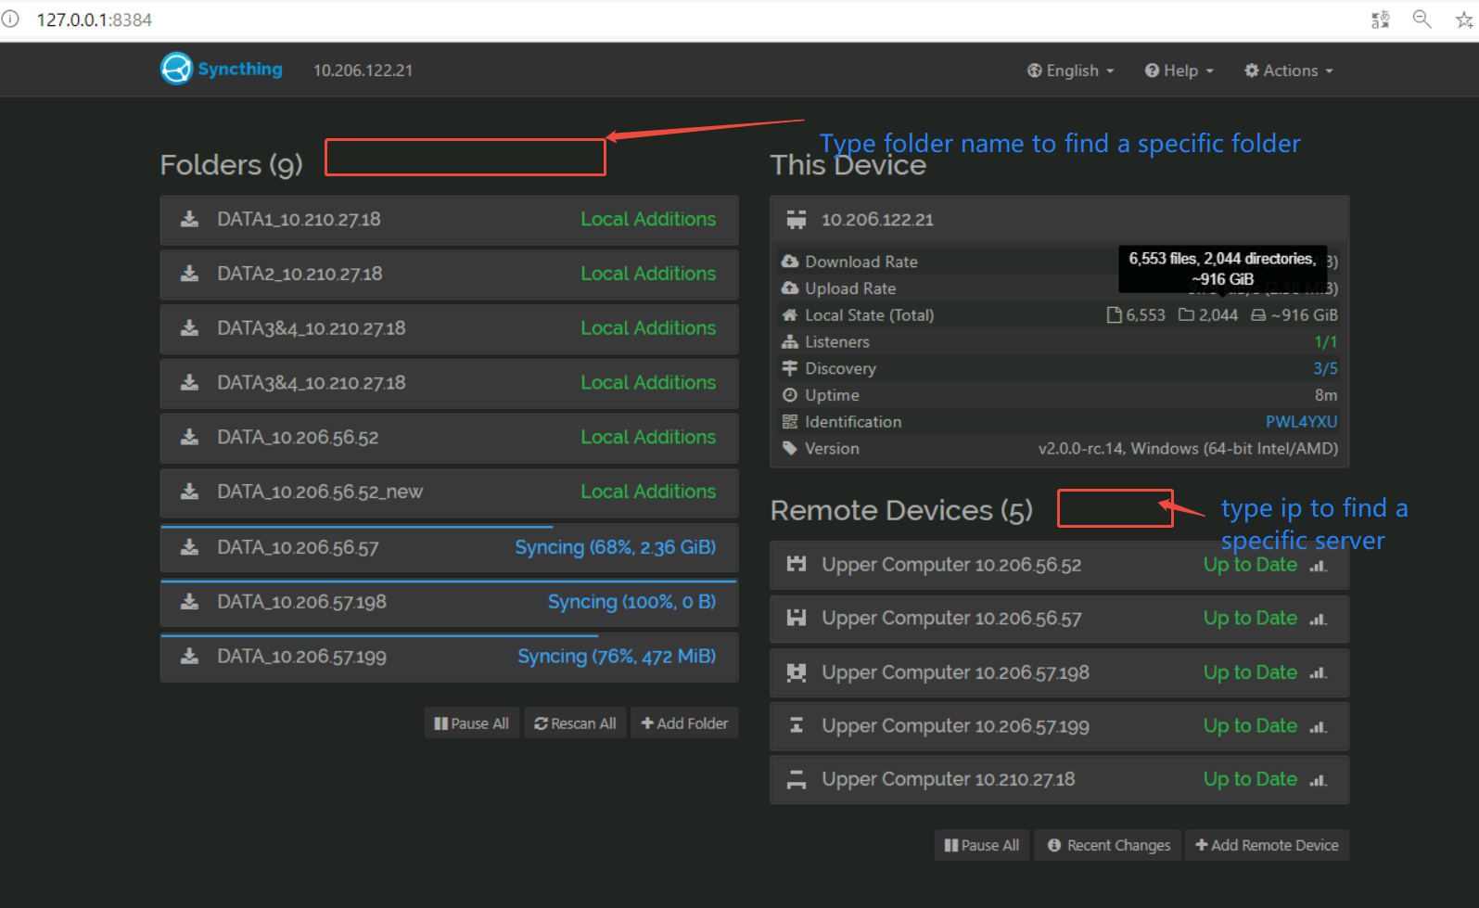Viewport: 1479px width, 908px height.
Task: Click the PWL4YXU identification link
Action: [x=1301, y=422]
